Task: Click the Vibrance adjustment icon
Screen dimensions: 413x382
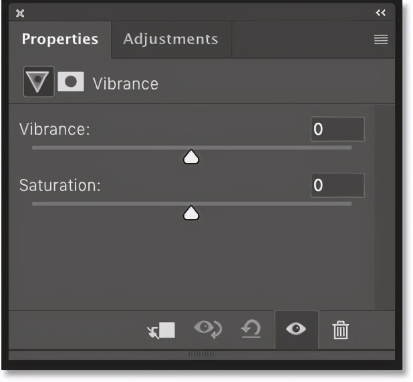Action: pyautogui.click(x=39, y=83)
